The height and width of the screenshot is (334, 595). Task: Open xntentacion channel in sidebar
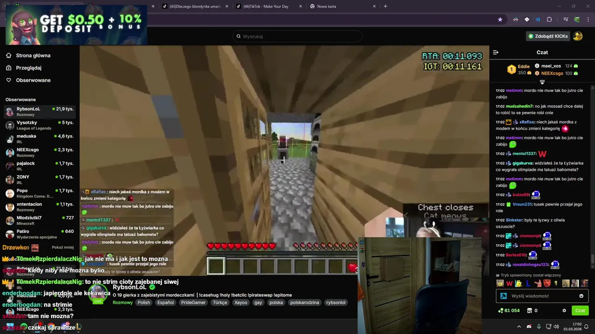(x=40, y=207)
